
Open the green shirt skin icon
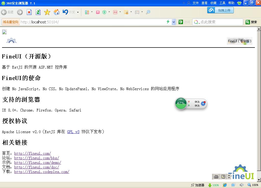pyautogui.click(x=239, y=3)
